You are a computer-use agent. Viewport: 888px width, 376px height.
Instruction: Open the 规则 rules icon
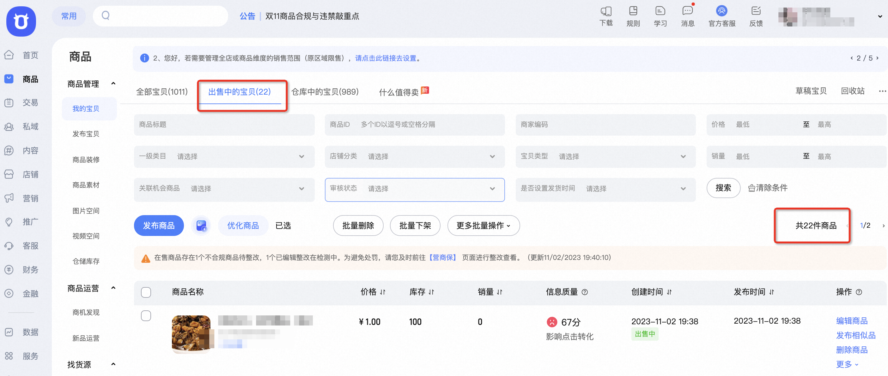pos(633,11)
